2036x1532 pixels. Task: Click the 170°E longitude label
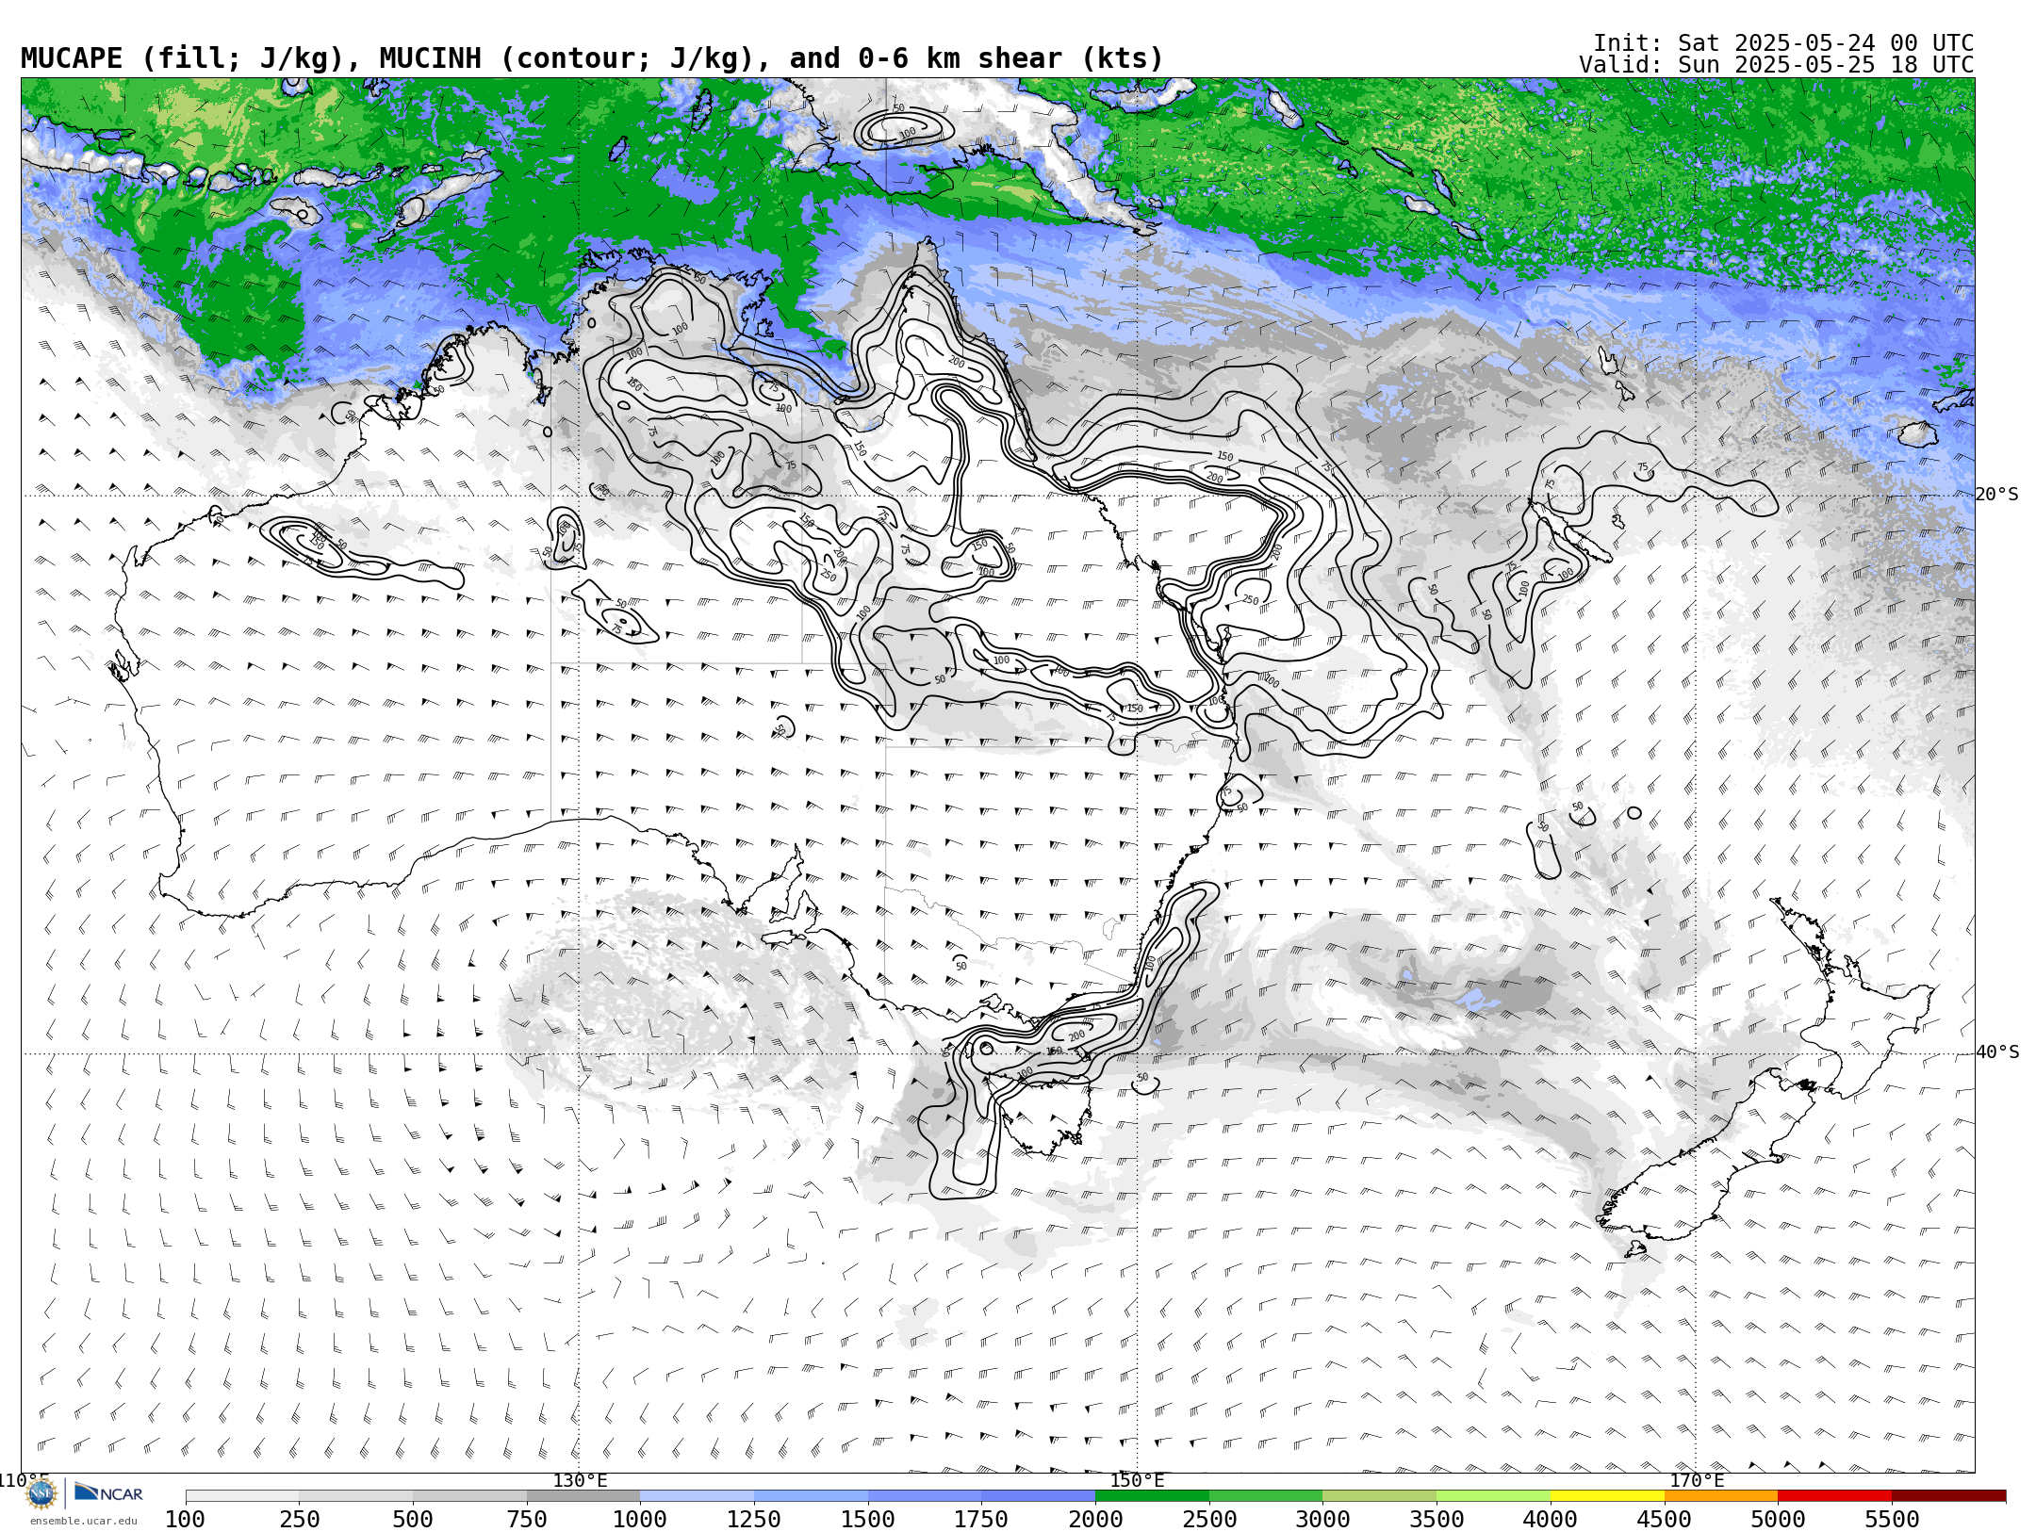click(x=1697, y=1481)
